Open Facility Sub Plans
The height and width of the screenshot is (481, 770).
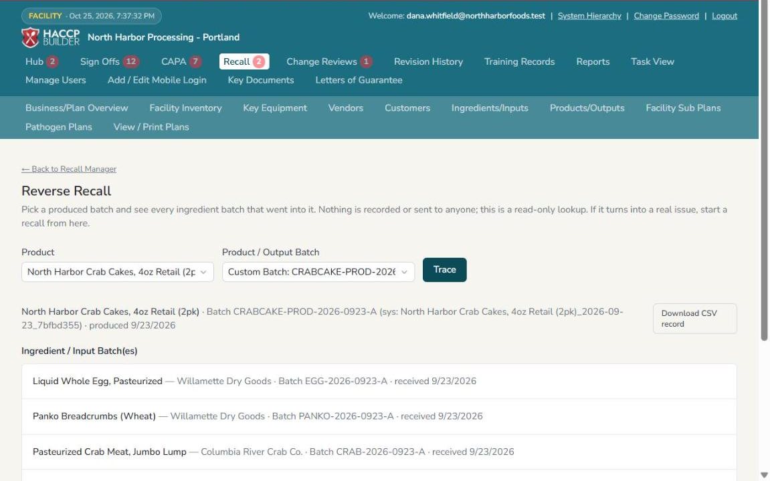(x=683, y=108)
